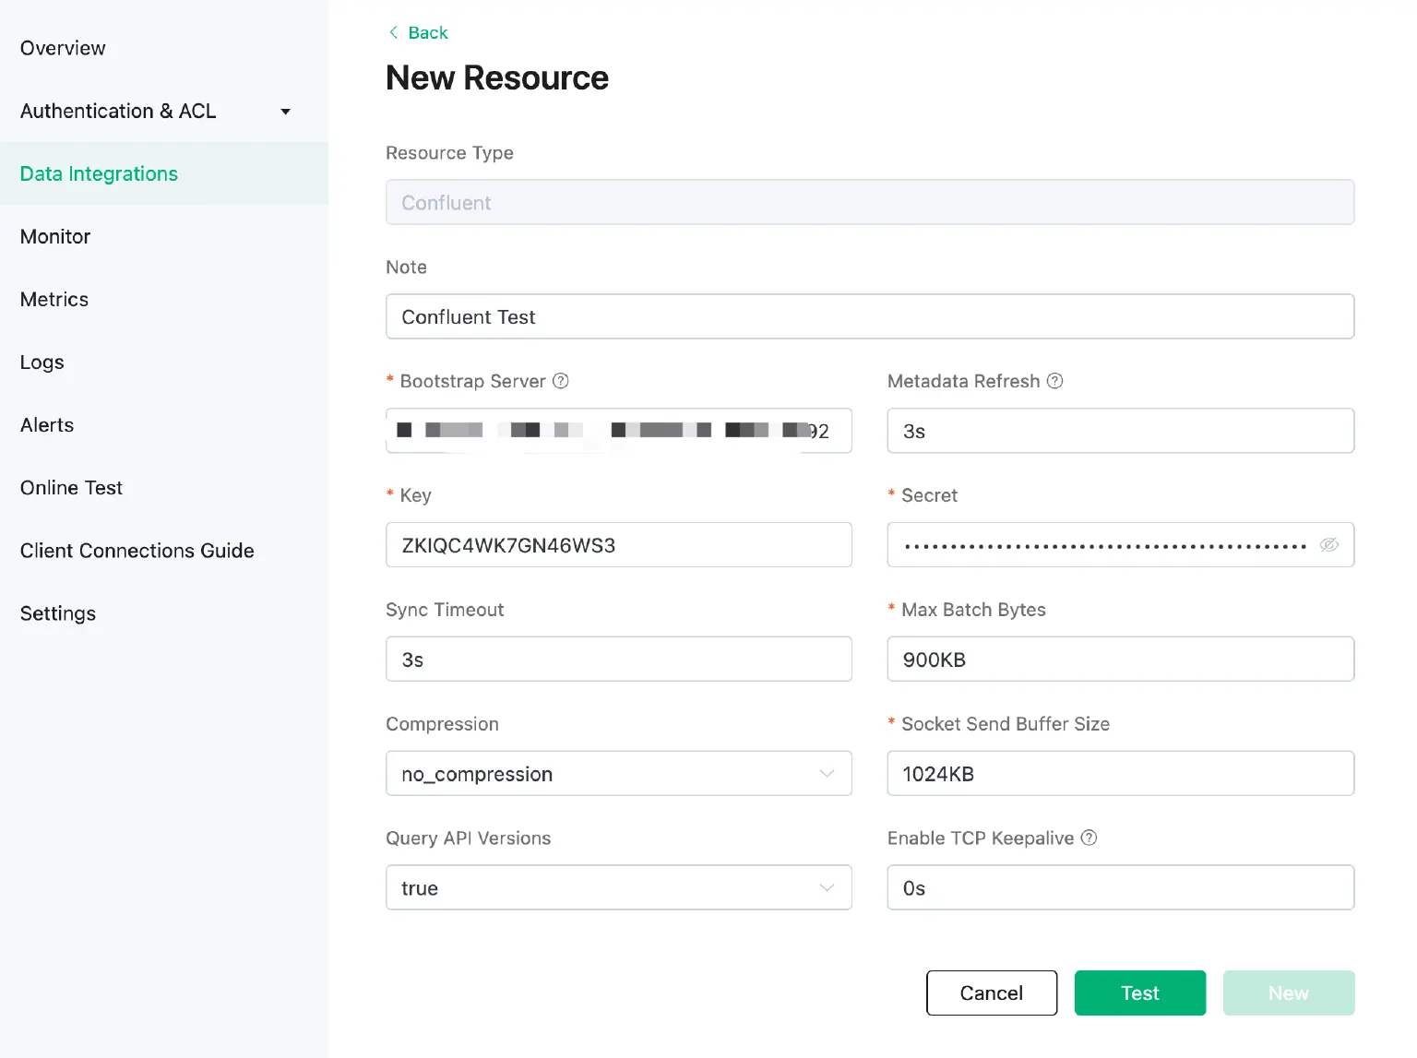Go to the Alerts page
This screenshot has width=1417, height=1058.
click(46, 424)
